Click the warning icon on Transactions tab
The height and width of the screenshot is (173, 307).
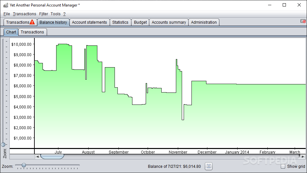point(32,22)
